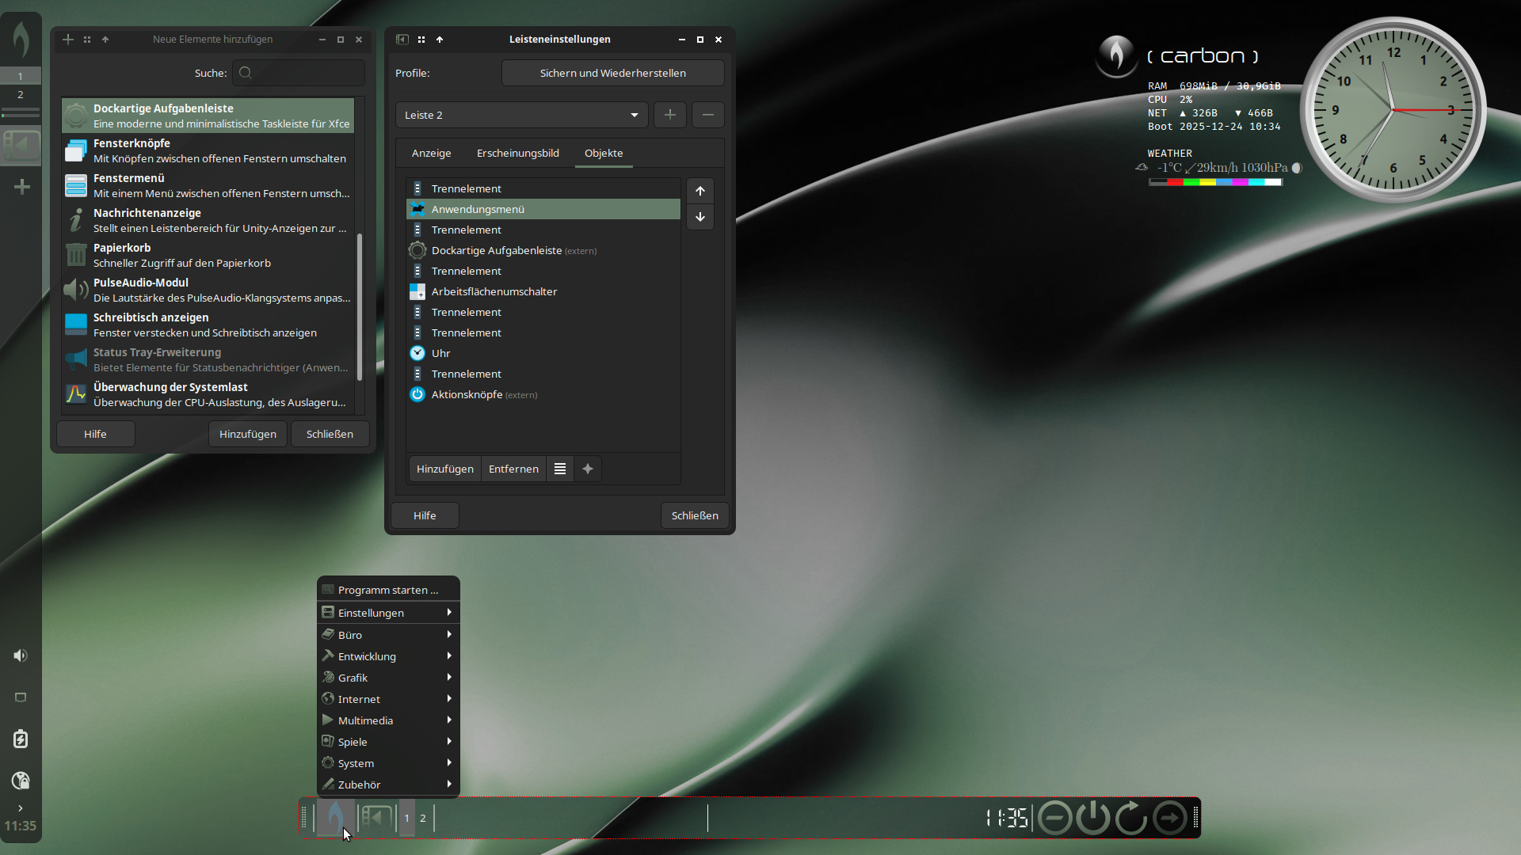Click Sichern und Wiederherstellen button
The image size is (1521, 855).
click(612, 73)
